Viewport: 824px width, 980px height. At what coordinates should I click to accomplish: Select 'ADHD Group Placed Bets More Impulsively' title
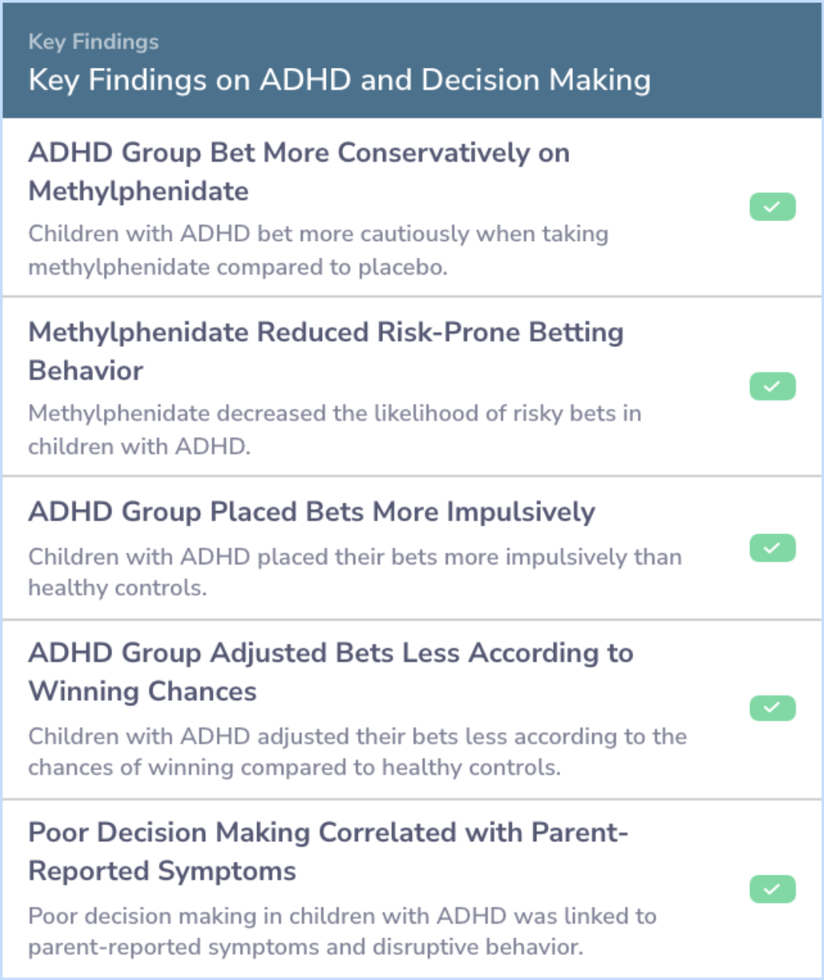(x=311, y=512)
